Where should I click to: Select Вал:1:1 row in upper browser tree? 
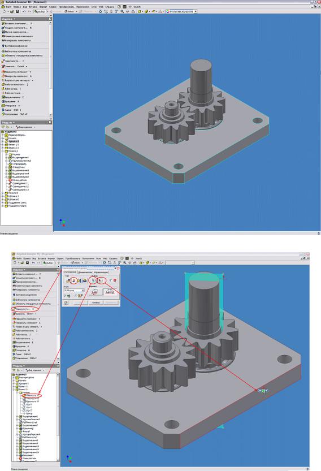(x=12, y=145)
